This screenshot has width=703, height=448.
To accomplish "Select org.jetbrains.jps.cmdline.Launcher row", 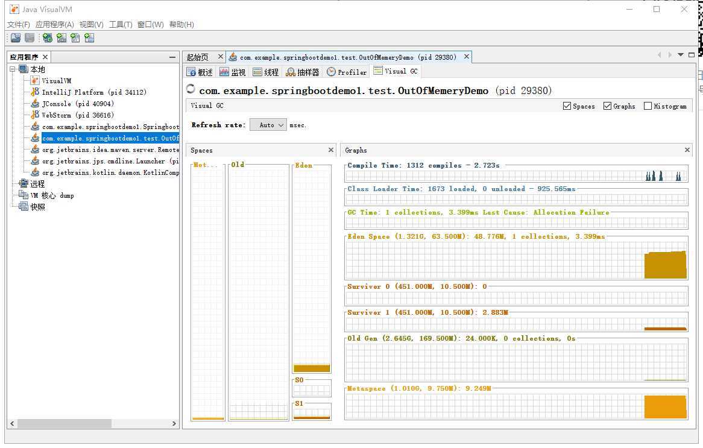I will point(110,160).
